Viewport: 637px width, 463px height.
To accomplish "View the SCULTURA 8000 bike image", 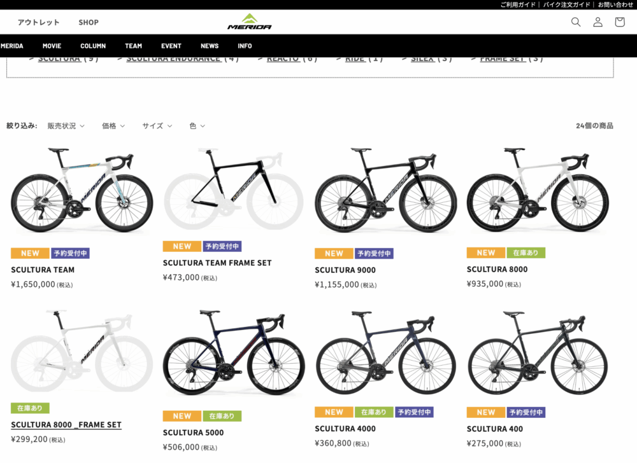I will coord(538,190).
